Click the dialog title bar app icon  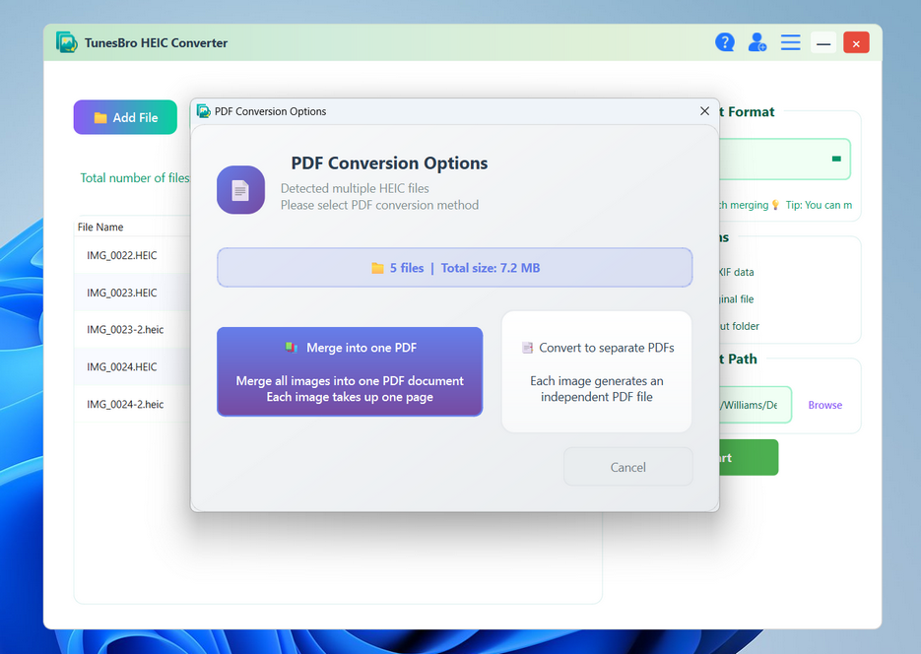tap(203, 111)
